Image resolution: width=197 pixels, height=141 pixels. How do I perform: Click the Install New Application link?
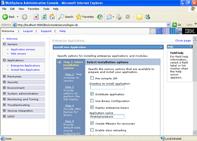[x=25, y=70]
